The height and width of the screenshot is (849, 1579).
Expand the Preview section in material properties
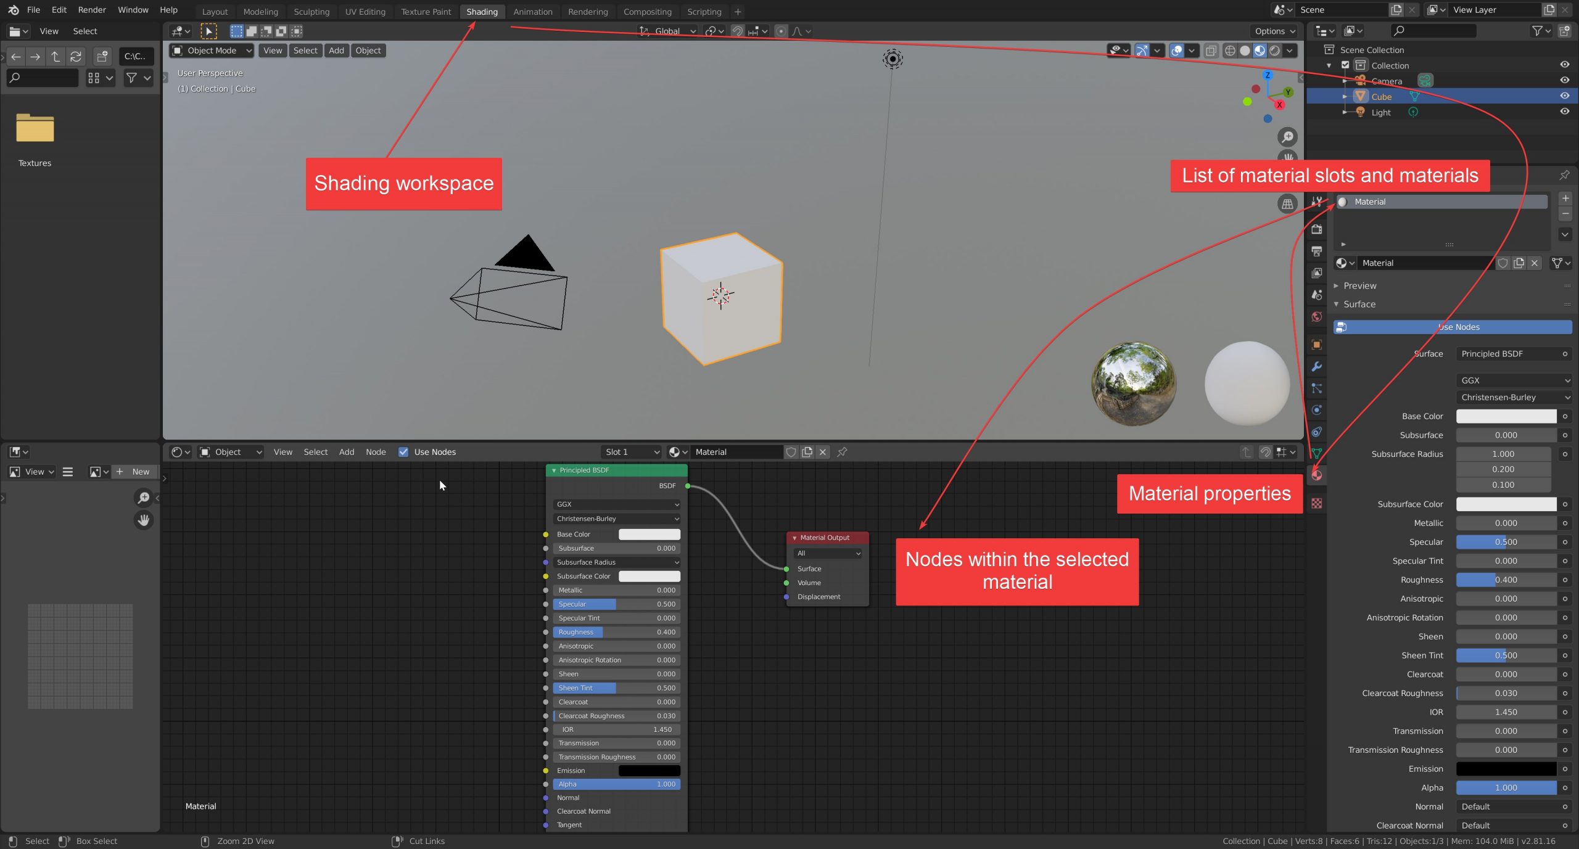(1336, 285)
